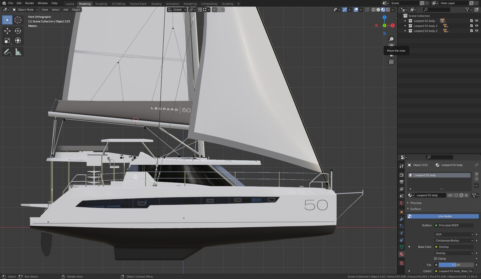Screen dimensions: 481x279
Task: Open the File menu
Action: click(x=11, y=3)
